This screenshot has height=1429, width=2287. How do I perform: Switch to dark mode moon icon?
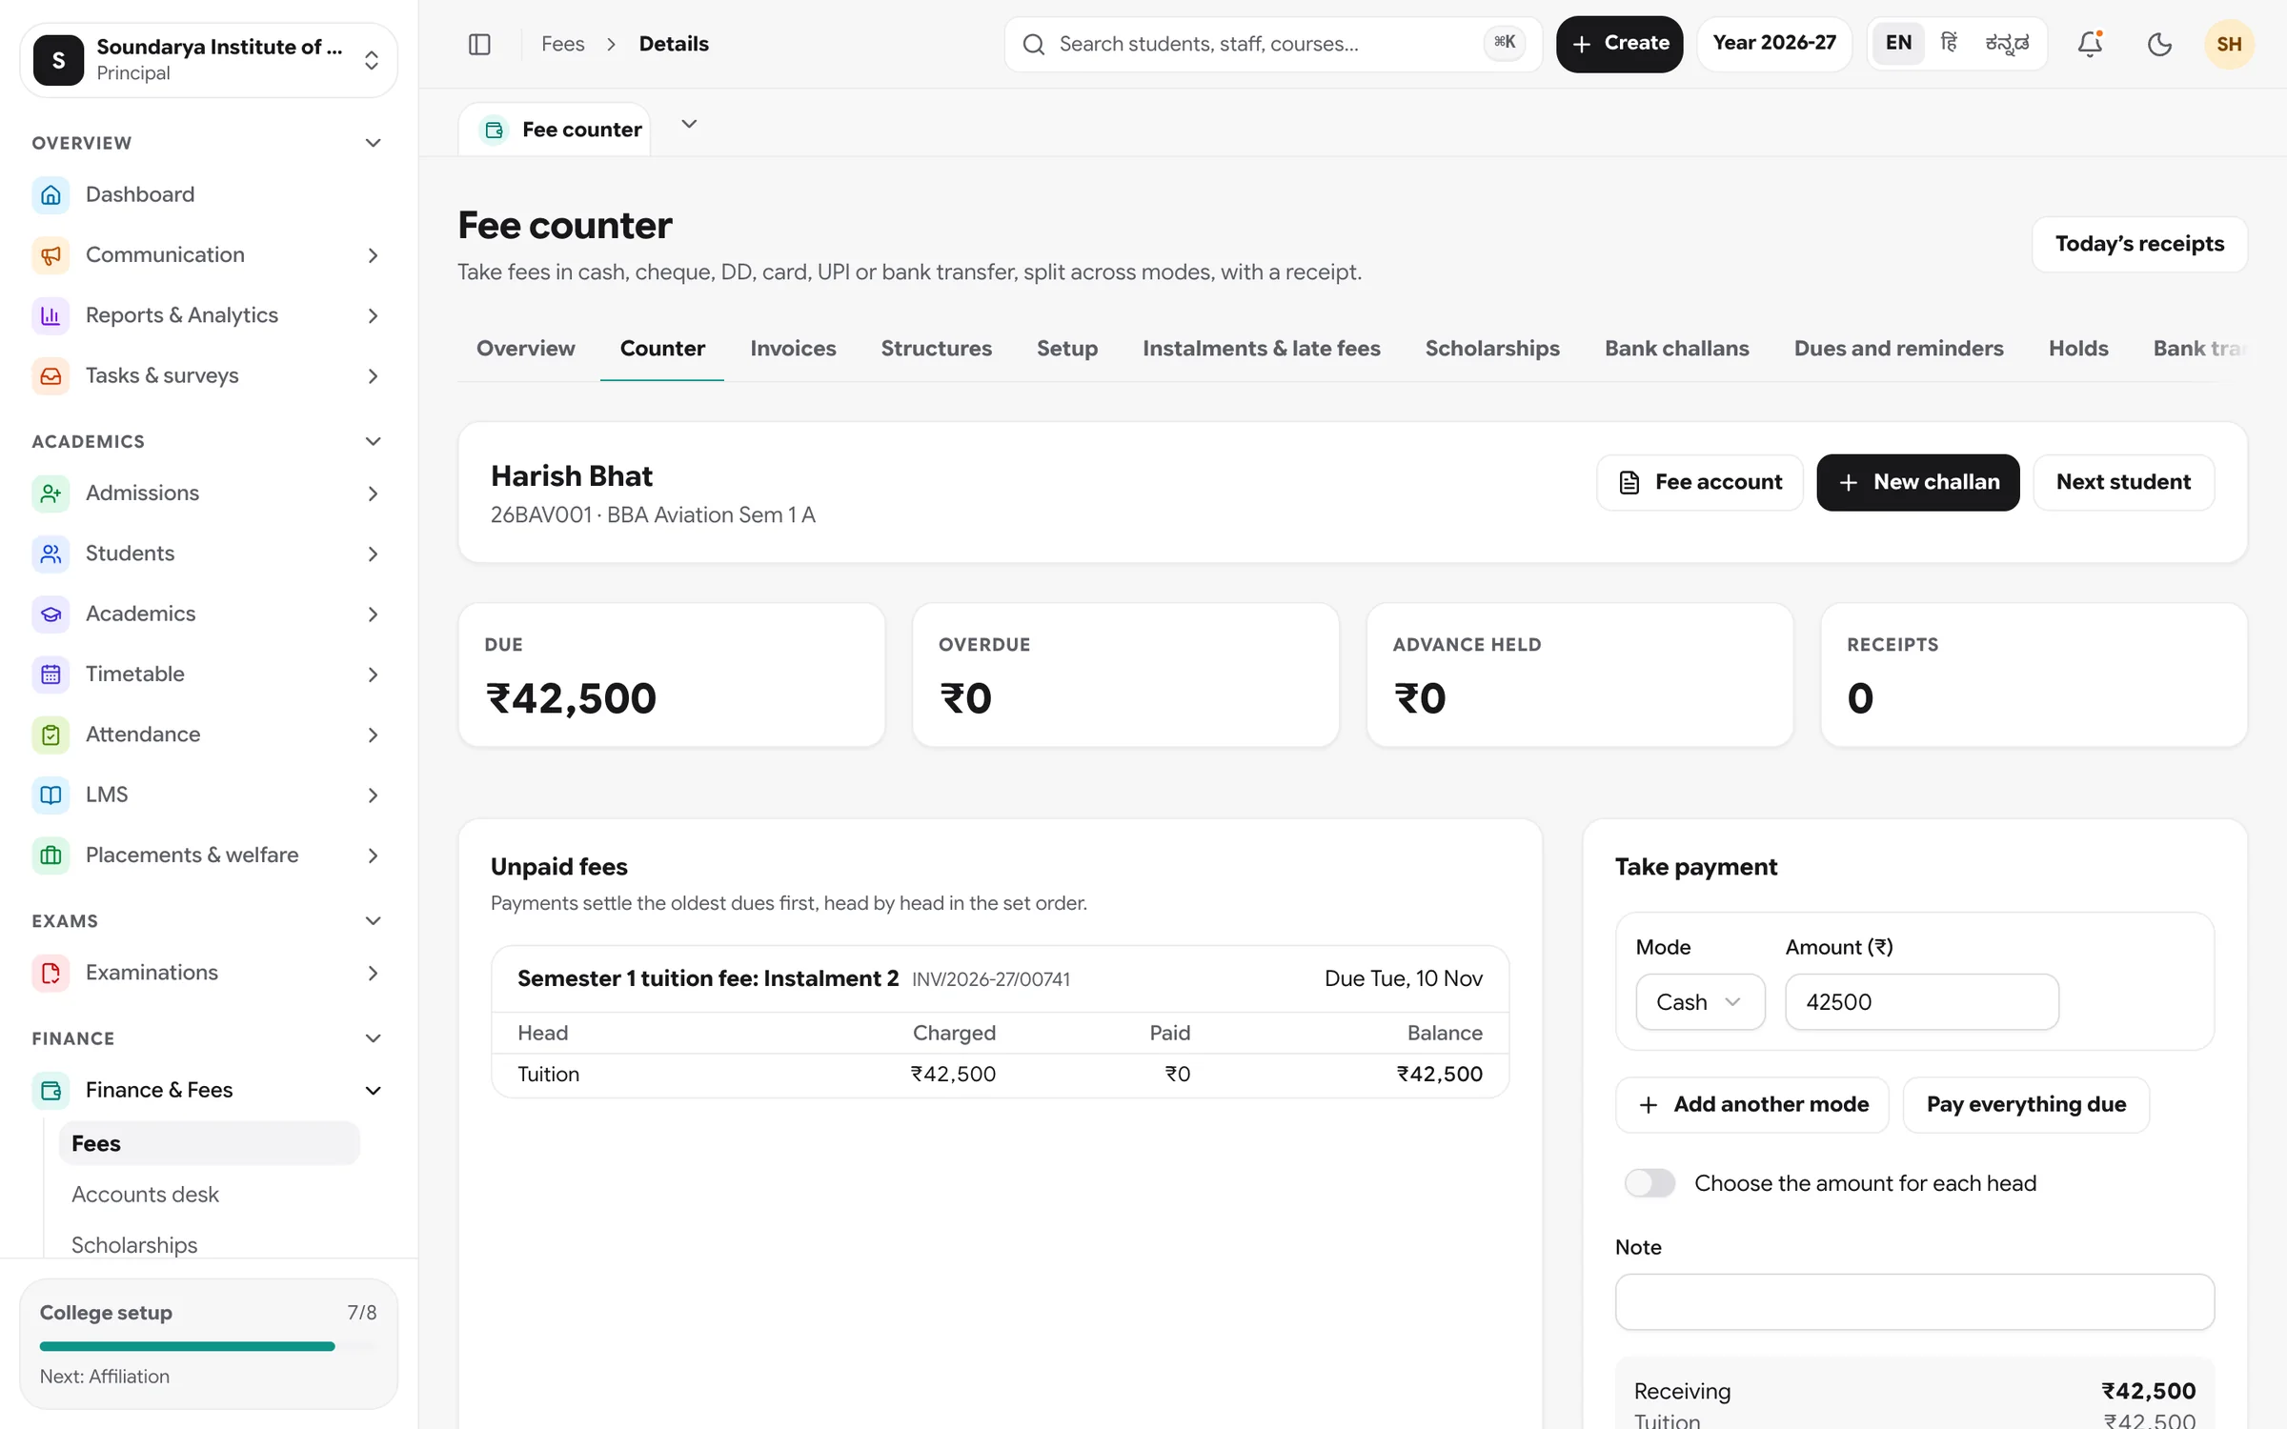(x=2159, y=44)
